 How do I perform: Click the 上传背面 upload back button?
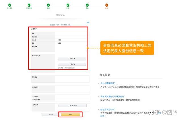(72, 64)
